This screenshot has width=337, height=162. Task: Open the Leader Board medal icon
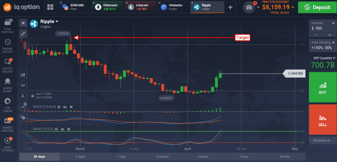[8, 81]
